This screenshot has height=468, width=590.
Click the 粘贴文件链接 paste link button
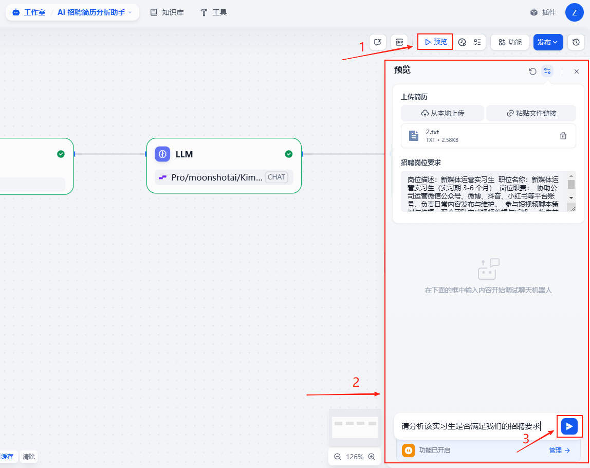pyautogui.click(x=531, y=113)
